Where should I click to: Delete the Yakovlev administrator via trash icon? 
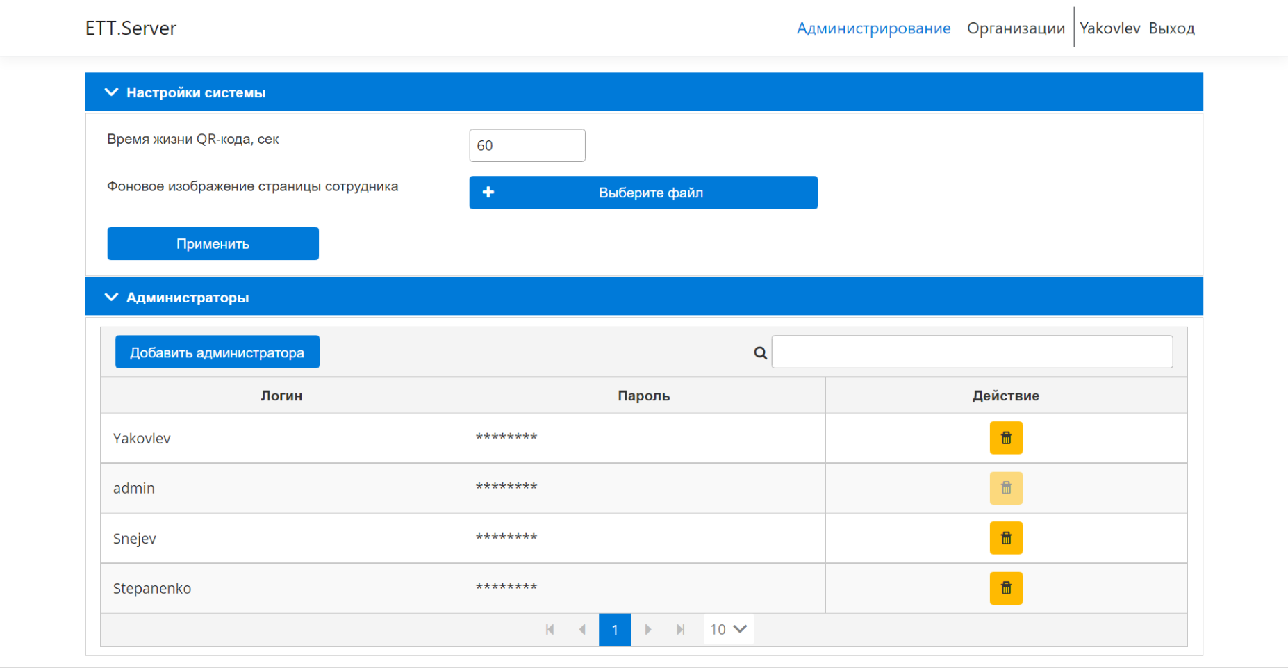pyautogui.click(x=1005, y=438)
